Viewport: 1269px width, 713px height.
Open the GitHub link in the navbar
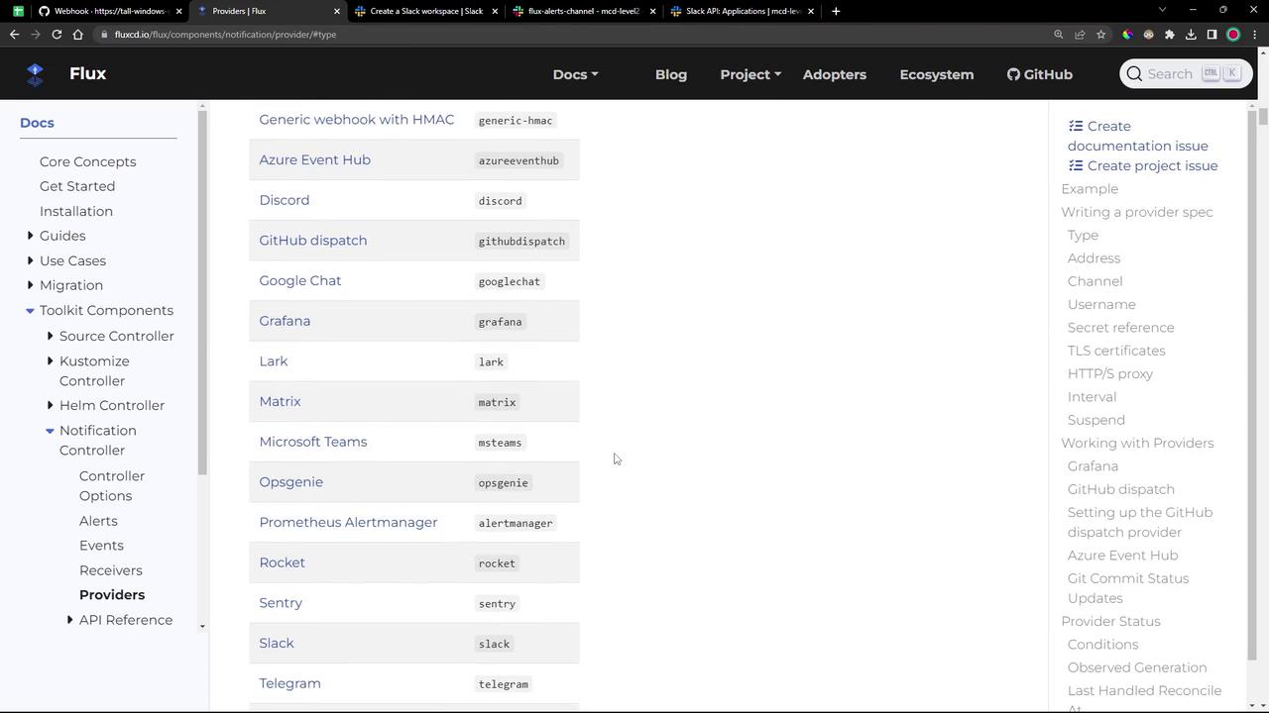[1040, 74]
